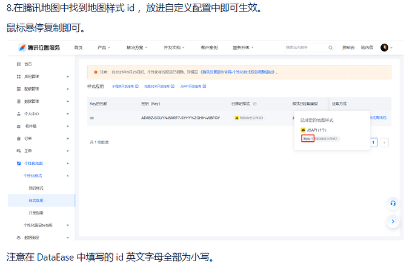Viewport: 418px width, 263px height.
Task: Click the Key的名称 column header
Action: [x=98, y=104]
